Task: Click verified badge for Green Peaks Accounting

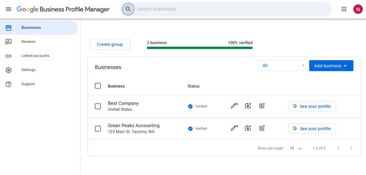Action: pos(190,129)
